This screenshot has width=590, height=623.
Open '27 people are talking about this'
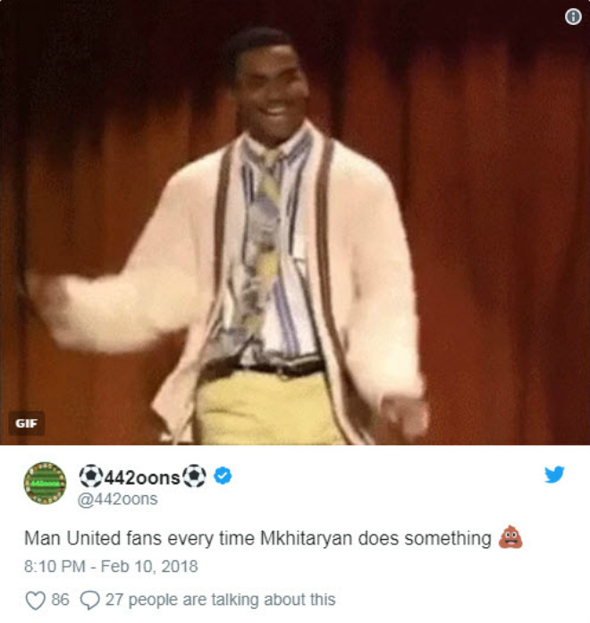(221, 600)
